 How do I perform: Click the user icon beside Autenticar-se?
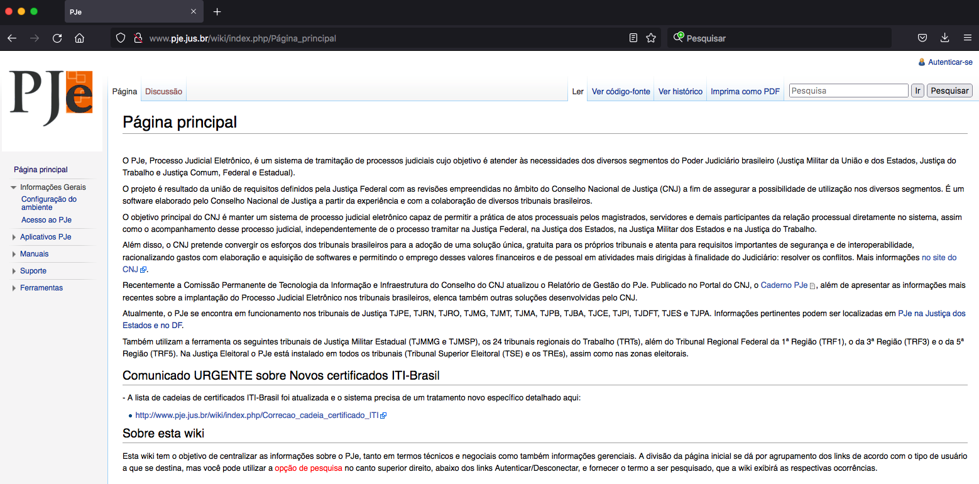922,62
